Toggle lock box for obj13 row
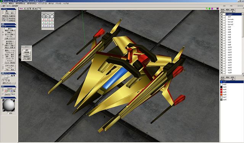This screenshot has height=143, width=244. 224,55
